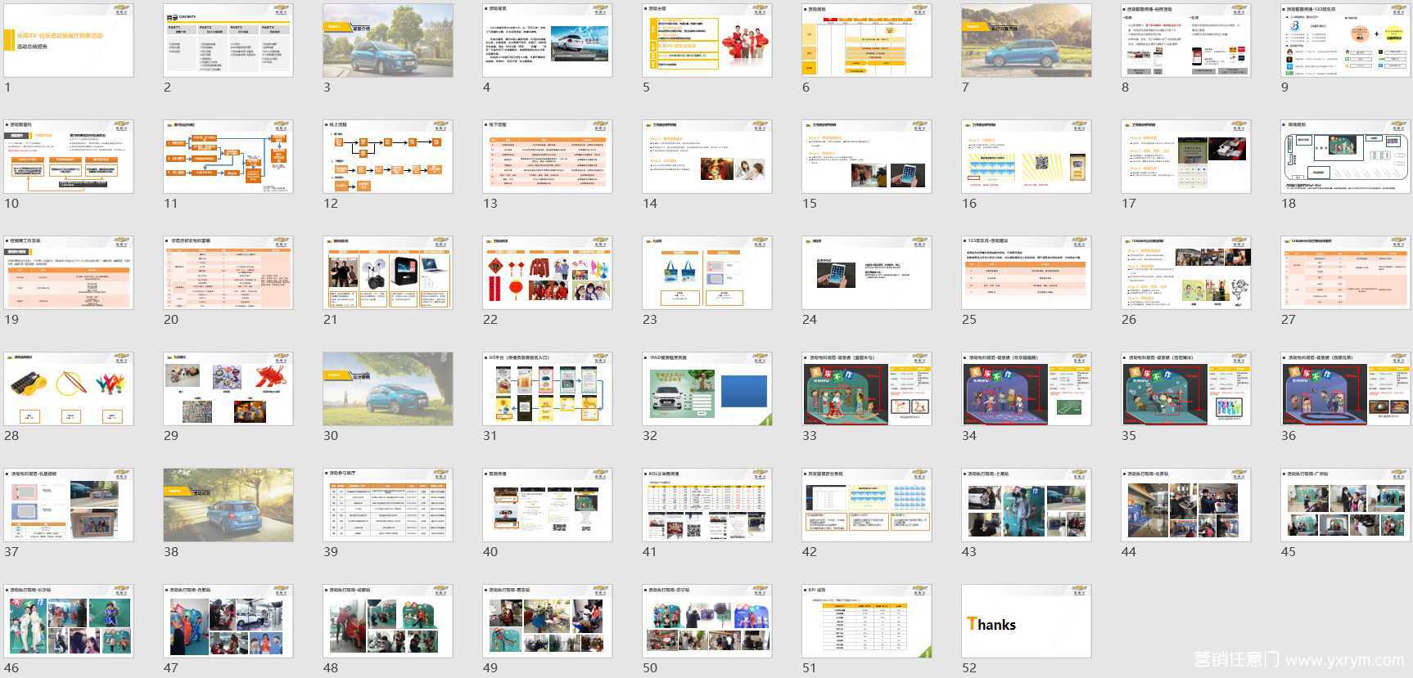1413x678 pixels.
Task: Choose slide 5 with family photo
Action: coord(707,41)
